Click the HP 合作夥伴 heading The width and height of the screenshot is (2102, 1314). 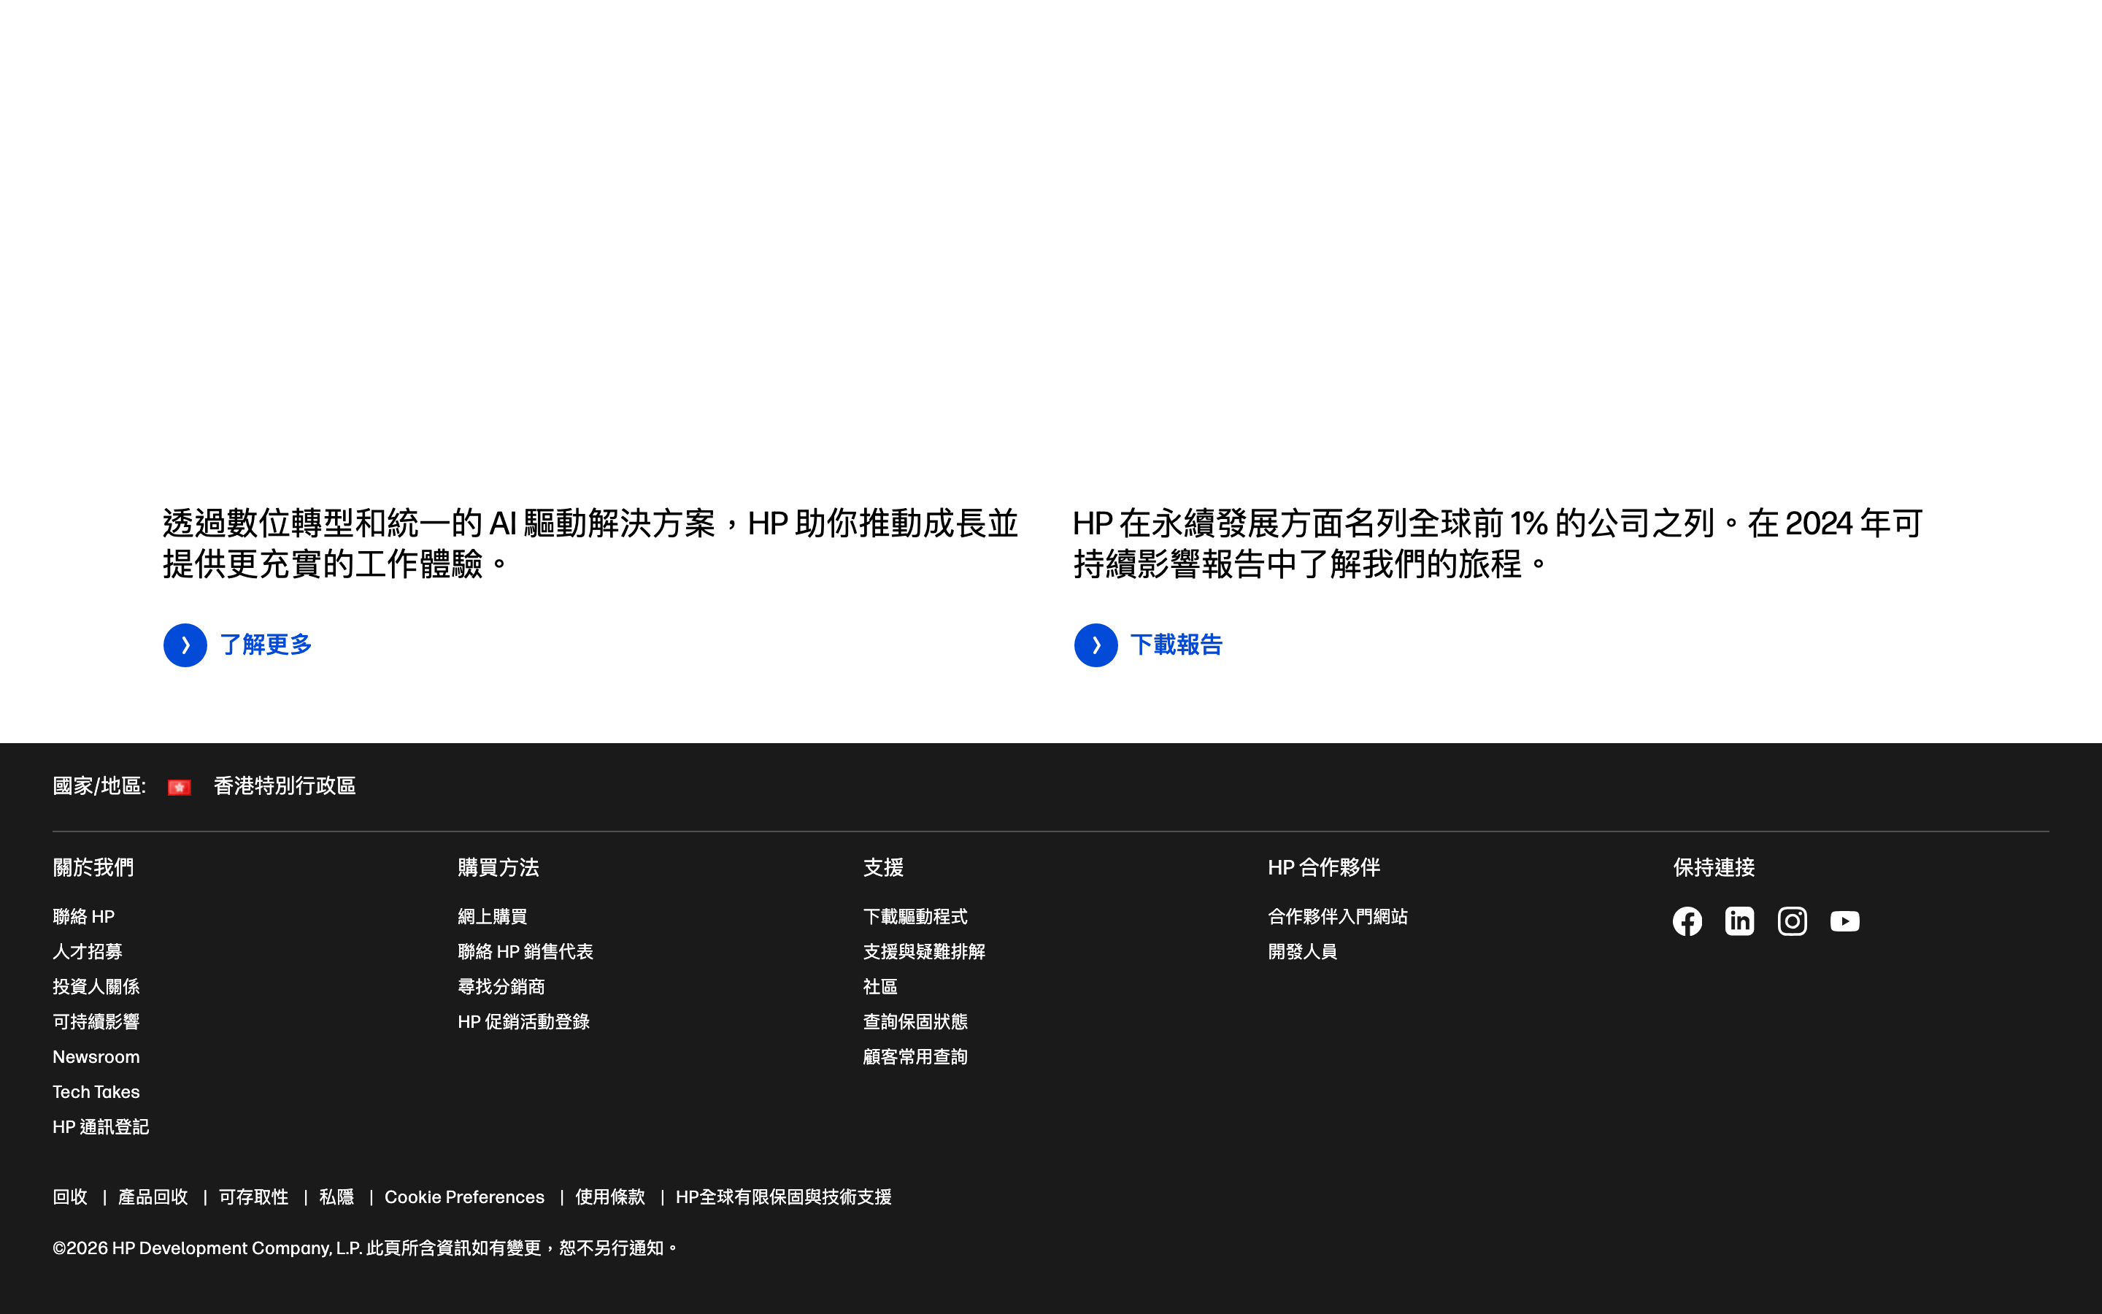point(1324,867)
